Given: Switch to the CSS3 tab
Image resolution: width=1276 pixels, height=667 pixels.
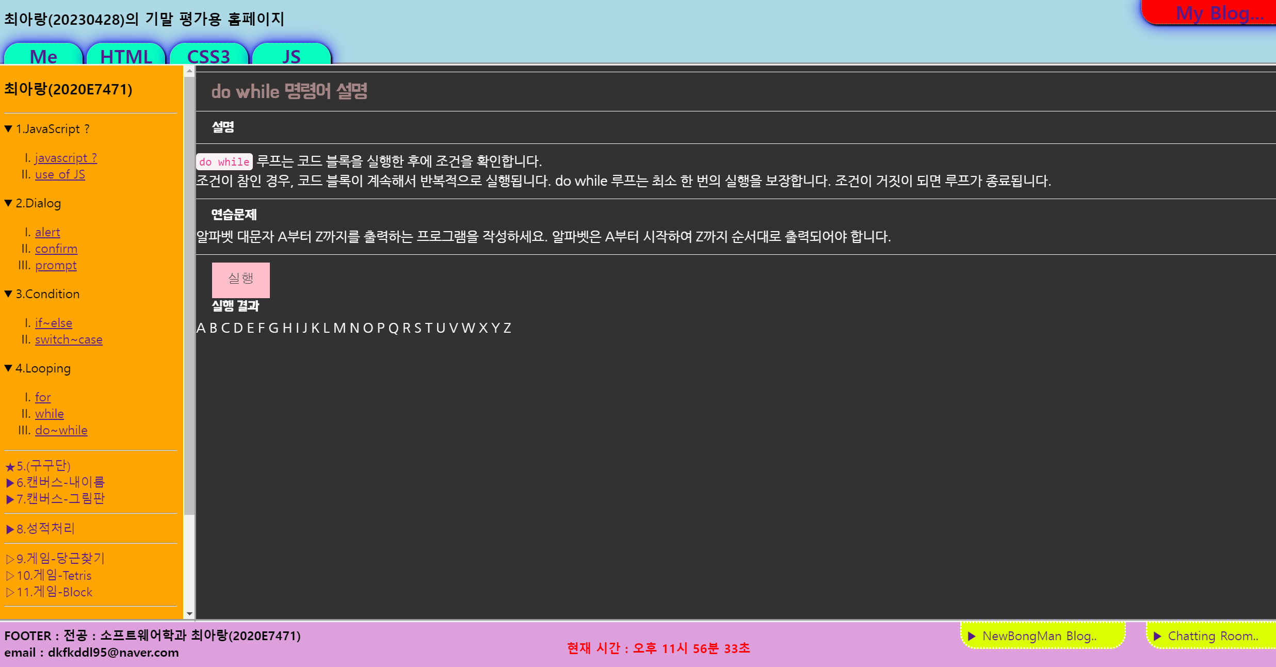Looking at the screenshot, I should click(208, 56).
